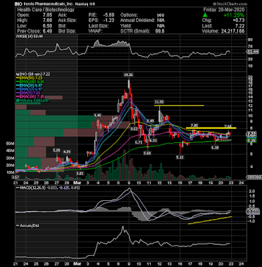This screenshot has height=267, width=262.
Task: Click the 19.36 peak price label
Action: click(x=128, y=75)
